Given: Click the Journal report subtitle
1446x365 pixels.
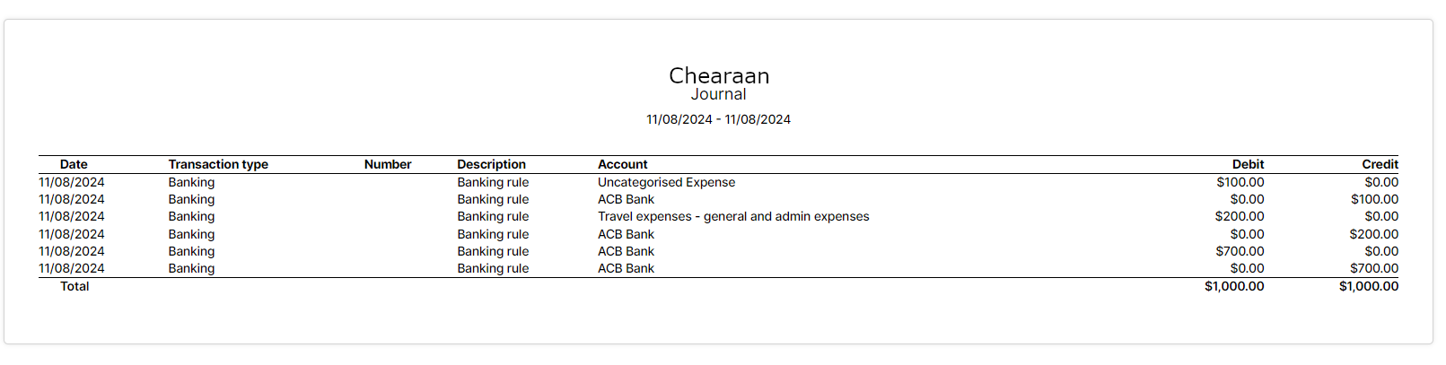Looking at the screenshot, I should click(718, 95).
